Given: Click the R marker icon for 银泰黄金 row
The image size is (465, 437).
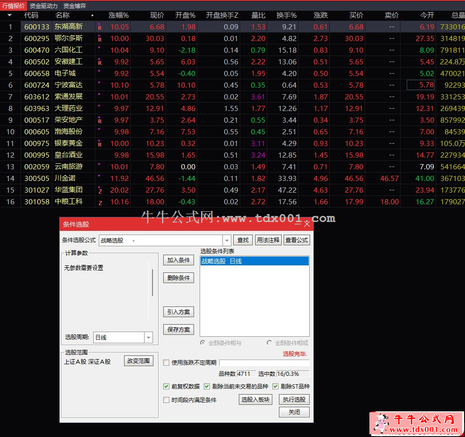Looking at the screenshot, I should coord(100,144).
